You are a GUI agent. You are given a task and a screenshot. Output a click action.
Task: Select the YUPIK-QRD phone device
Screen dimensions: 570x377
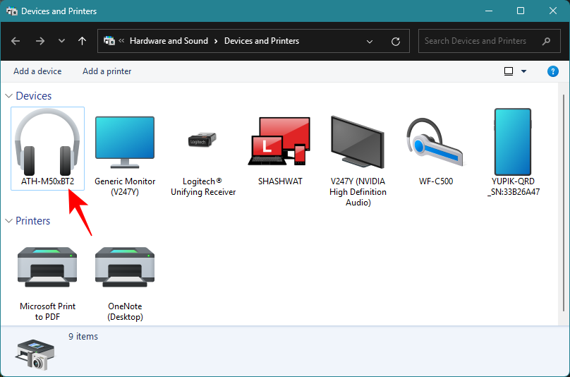(x=513, y=152)
